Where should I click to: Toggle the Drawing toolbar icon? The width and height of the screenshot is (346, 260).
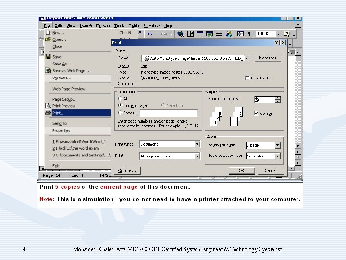pos(229,34)
